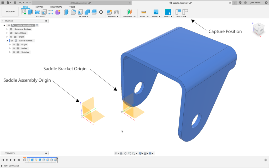Open the CONSTRUCT dropdown menu
Screen dimensions: 269x168
pyautogui.click(x=129, y=17)
